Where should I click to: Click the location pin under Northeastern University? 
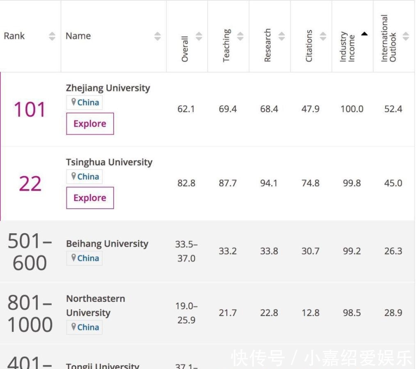73,327
